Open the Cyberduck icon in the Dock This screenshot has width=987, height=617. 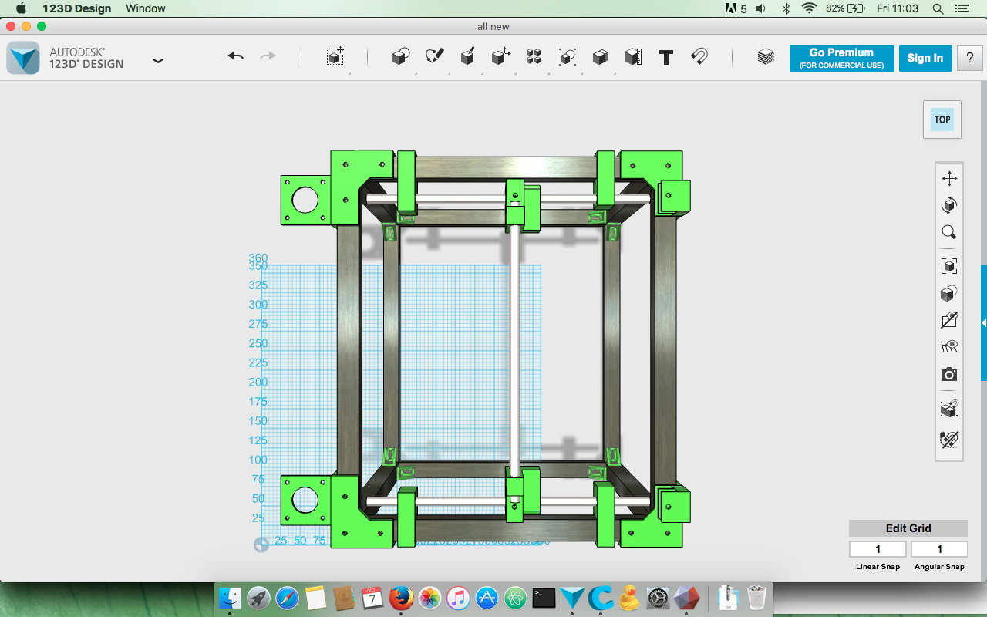629,598
